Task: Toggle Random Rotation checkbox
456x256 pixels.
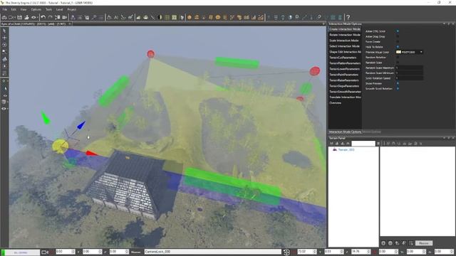Action: [x=398, y=57]
